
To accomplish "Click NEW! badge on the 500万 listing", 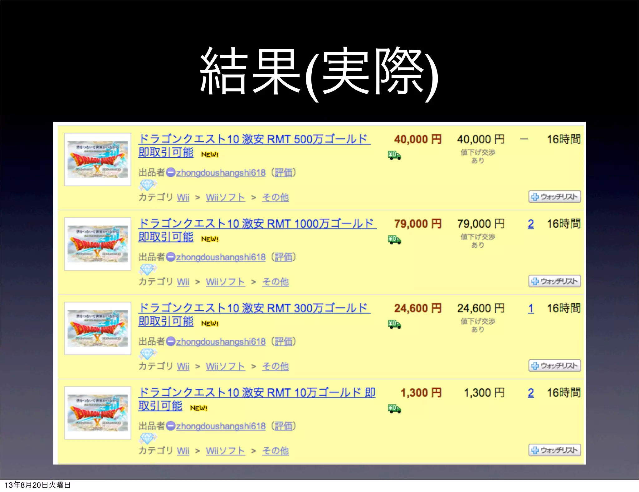I will click(210, 155).
